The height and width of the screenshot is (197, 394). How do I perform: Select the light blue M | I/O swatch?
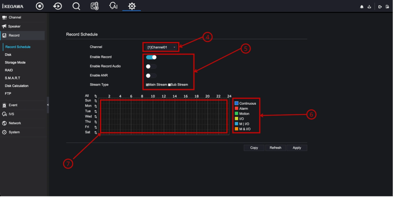tap(237, 124)
